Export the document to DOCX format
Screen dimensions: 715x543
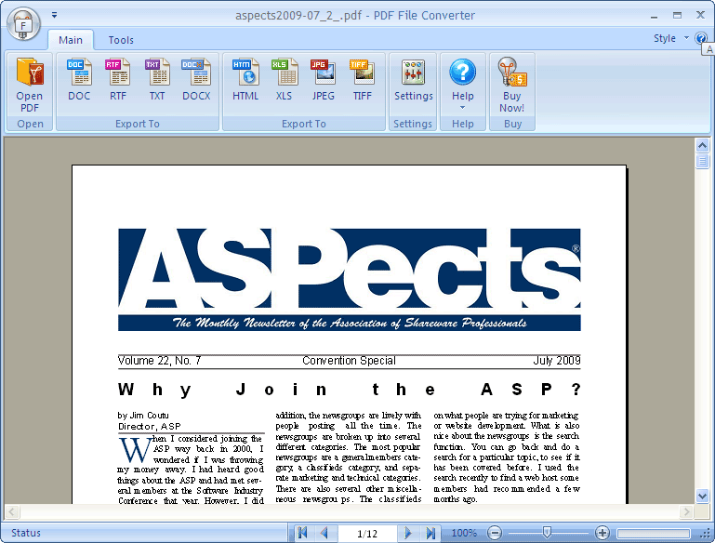pyautogui.click(x=196, y=79)
